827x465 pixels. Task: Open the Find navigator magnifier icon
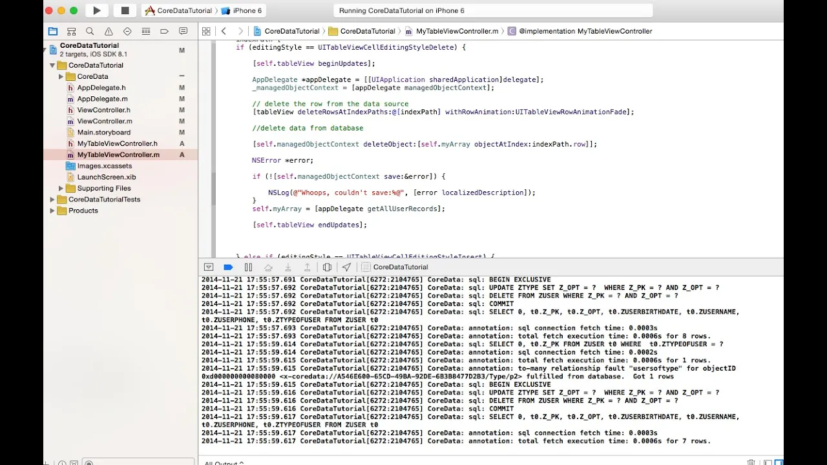(x=90, y=31)
